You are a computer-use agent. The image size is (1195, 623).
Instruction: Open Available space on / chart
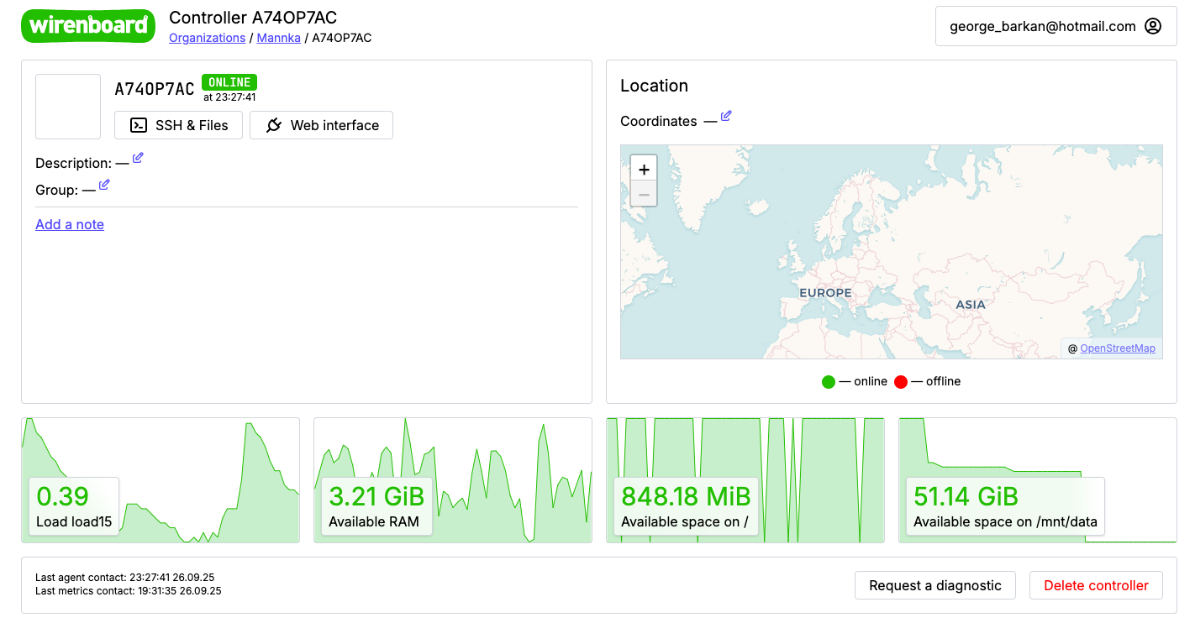point(745,480)
